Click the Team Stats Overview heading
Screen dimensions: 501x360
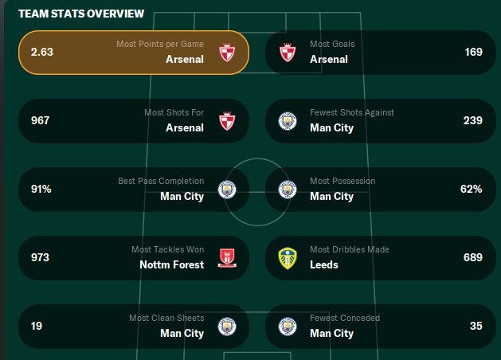coord(81,14)
